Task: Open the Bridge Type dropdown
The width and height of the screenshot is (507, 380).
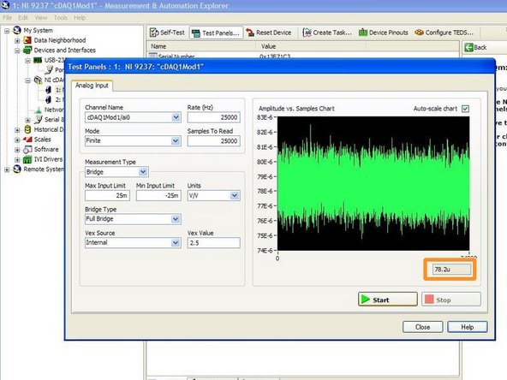Action: pos(176,219)
